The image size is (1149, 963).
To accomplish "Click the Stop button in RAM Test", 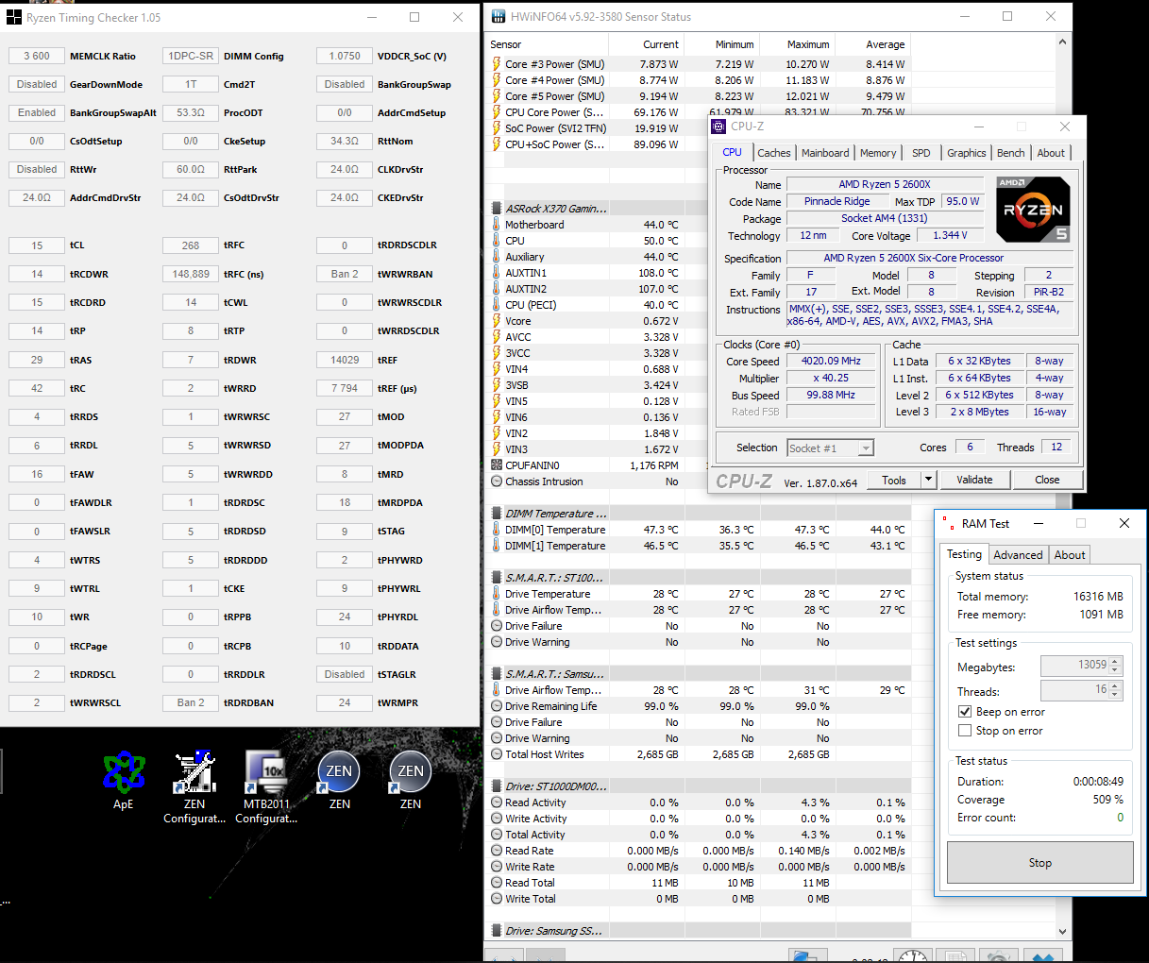I will (1039, 863).
